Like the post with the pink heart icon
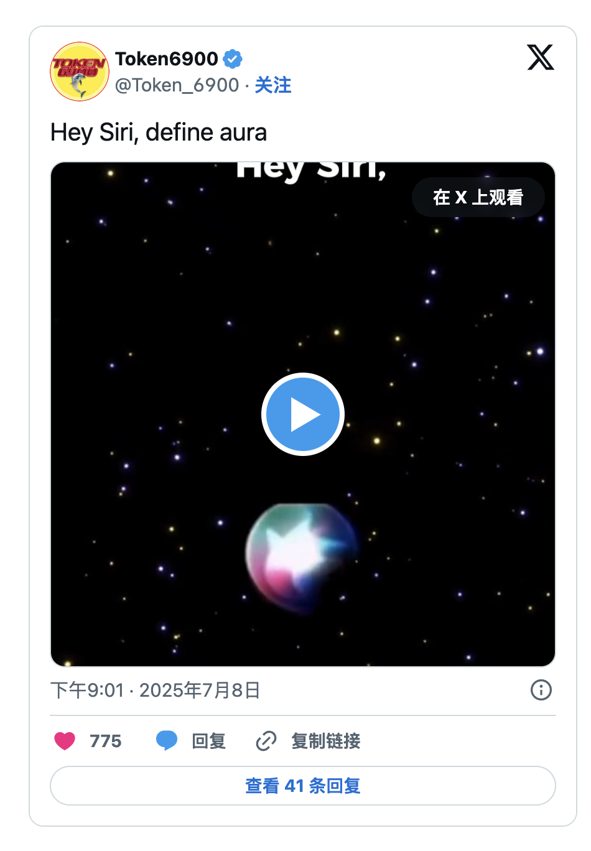 [65, 741]
